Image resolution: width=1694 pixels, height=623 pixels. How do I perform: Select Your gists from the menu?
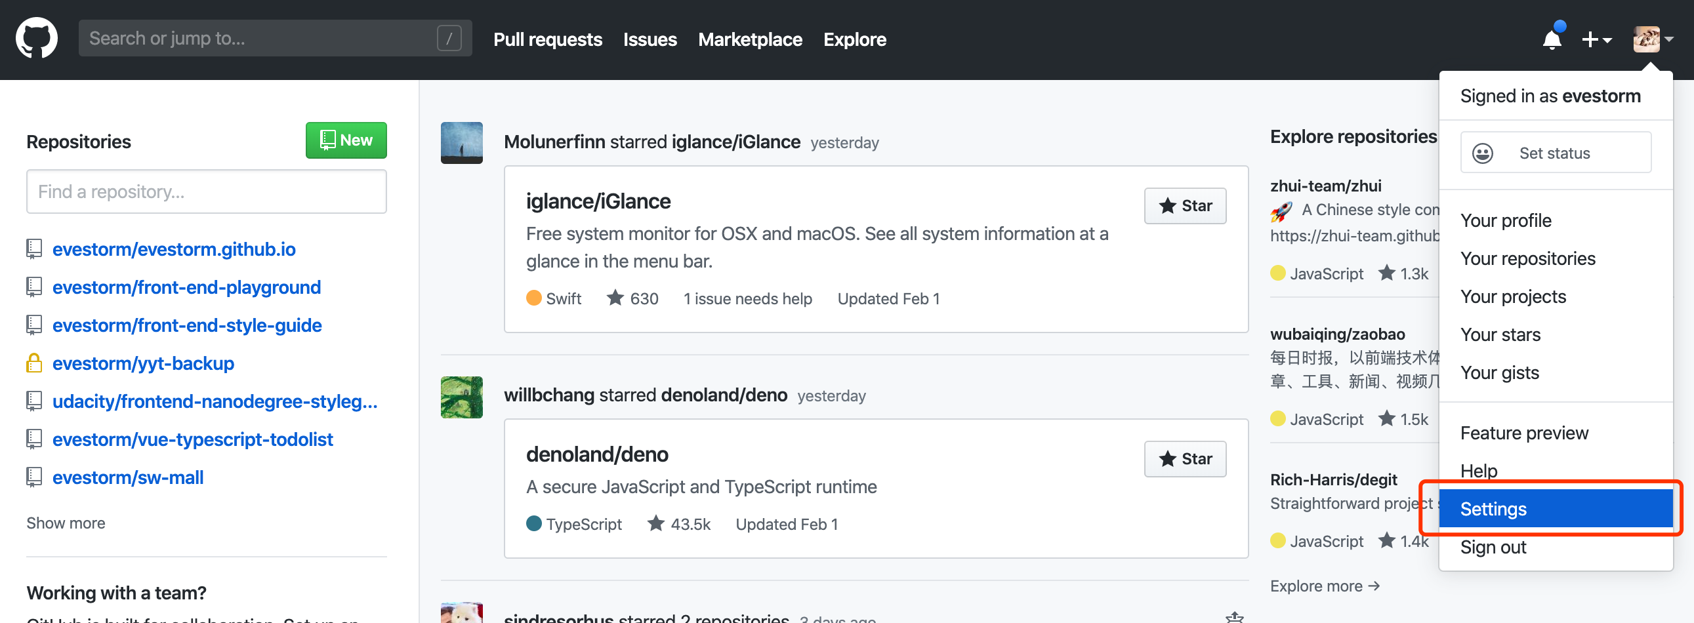pos(1556,373)
